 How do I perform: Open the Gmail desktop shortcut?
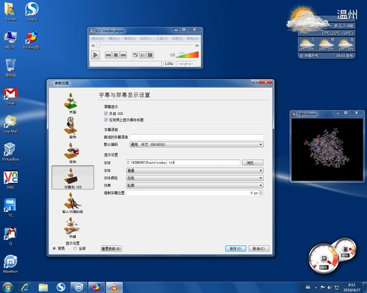[10, 96]
